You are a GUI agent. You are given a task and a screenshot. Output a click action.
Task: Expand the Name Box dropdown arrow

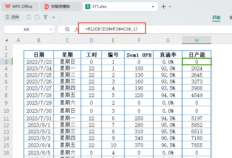(x=51, y=29)
